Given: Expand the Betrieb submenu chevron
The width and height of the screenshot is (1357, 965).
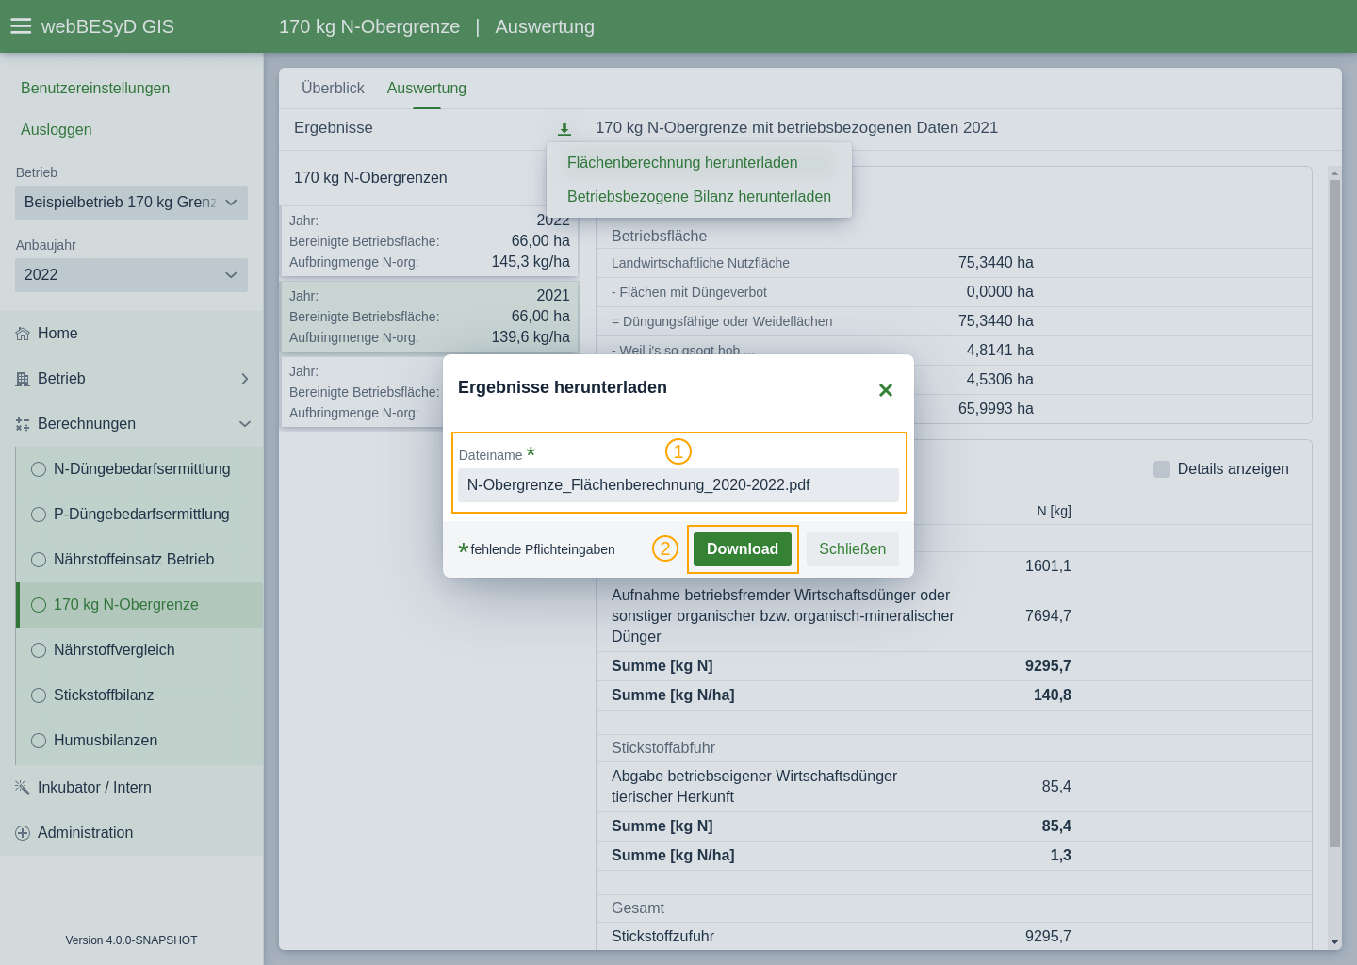Looking at the screenshot, I should tap(245, 379).
